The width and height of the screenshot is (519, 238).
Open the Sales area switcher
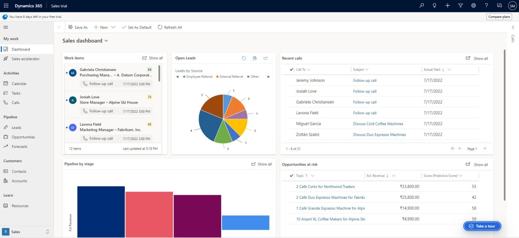(27, 232)
